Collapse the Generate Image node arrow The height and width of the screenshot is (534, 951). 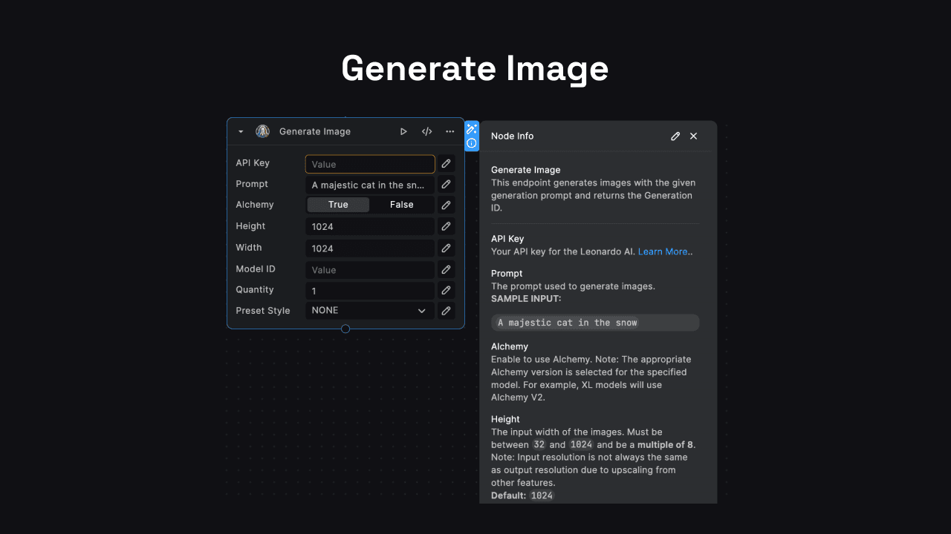point(241,131)
